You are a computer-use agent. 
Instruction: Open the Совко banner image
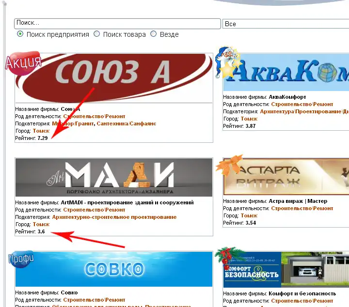tap(114, 269)
